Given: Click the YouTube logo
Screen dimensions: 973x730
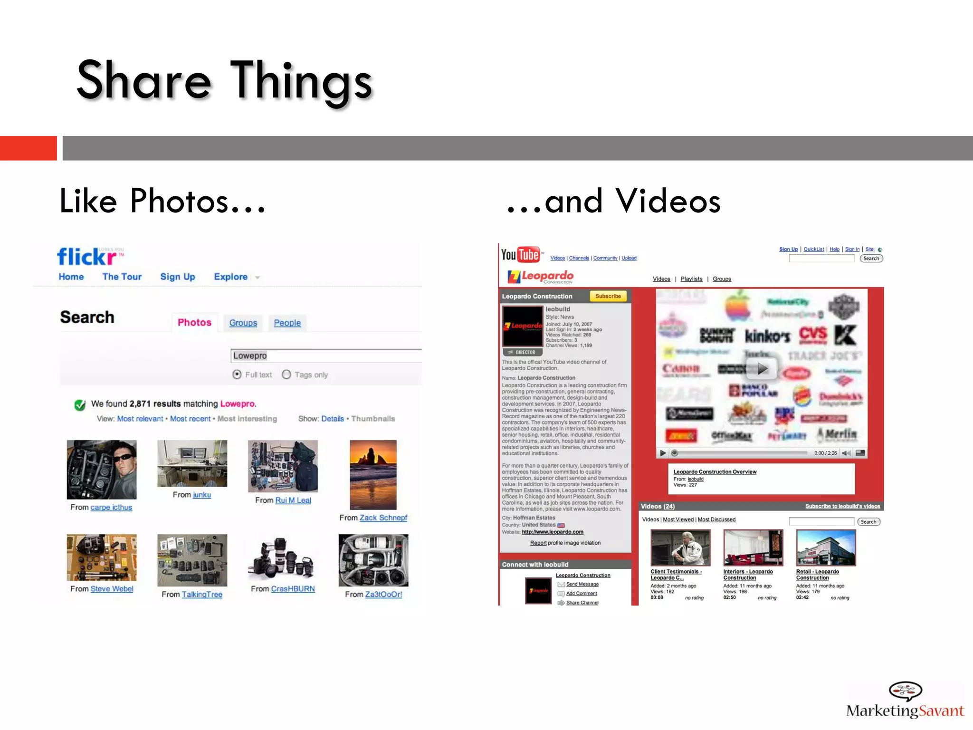Looking at the screenshot, I should tap(521, 255).
